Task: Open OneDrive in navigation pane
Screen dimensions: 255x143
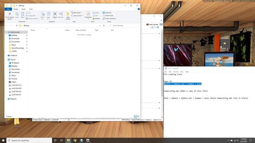Action: click(14, 56)
